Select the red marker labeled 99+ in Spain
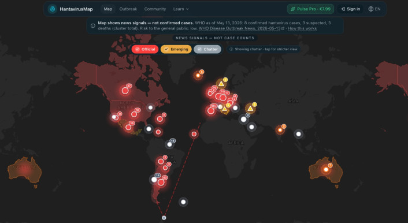Screen dimensions: 408x223 tap(211, 110)
